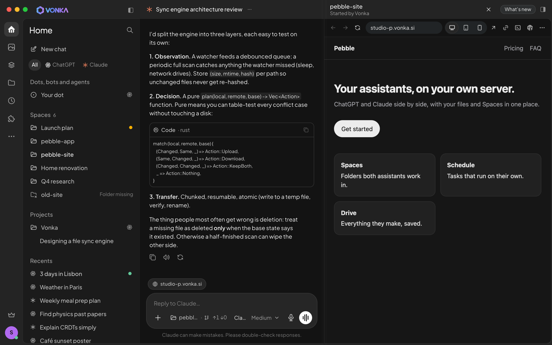Toggle the right side panel

tap(543, 9)
